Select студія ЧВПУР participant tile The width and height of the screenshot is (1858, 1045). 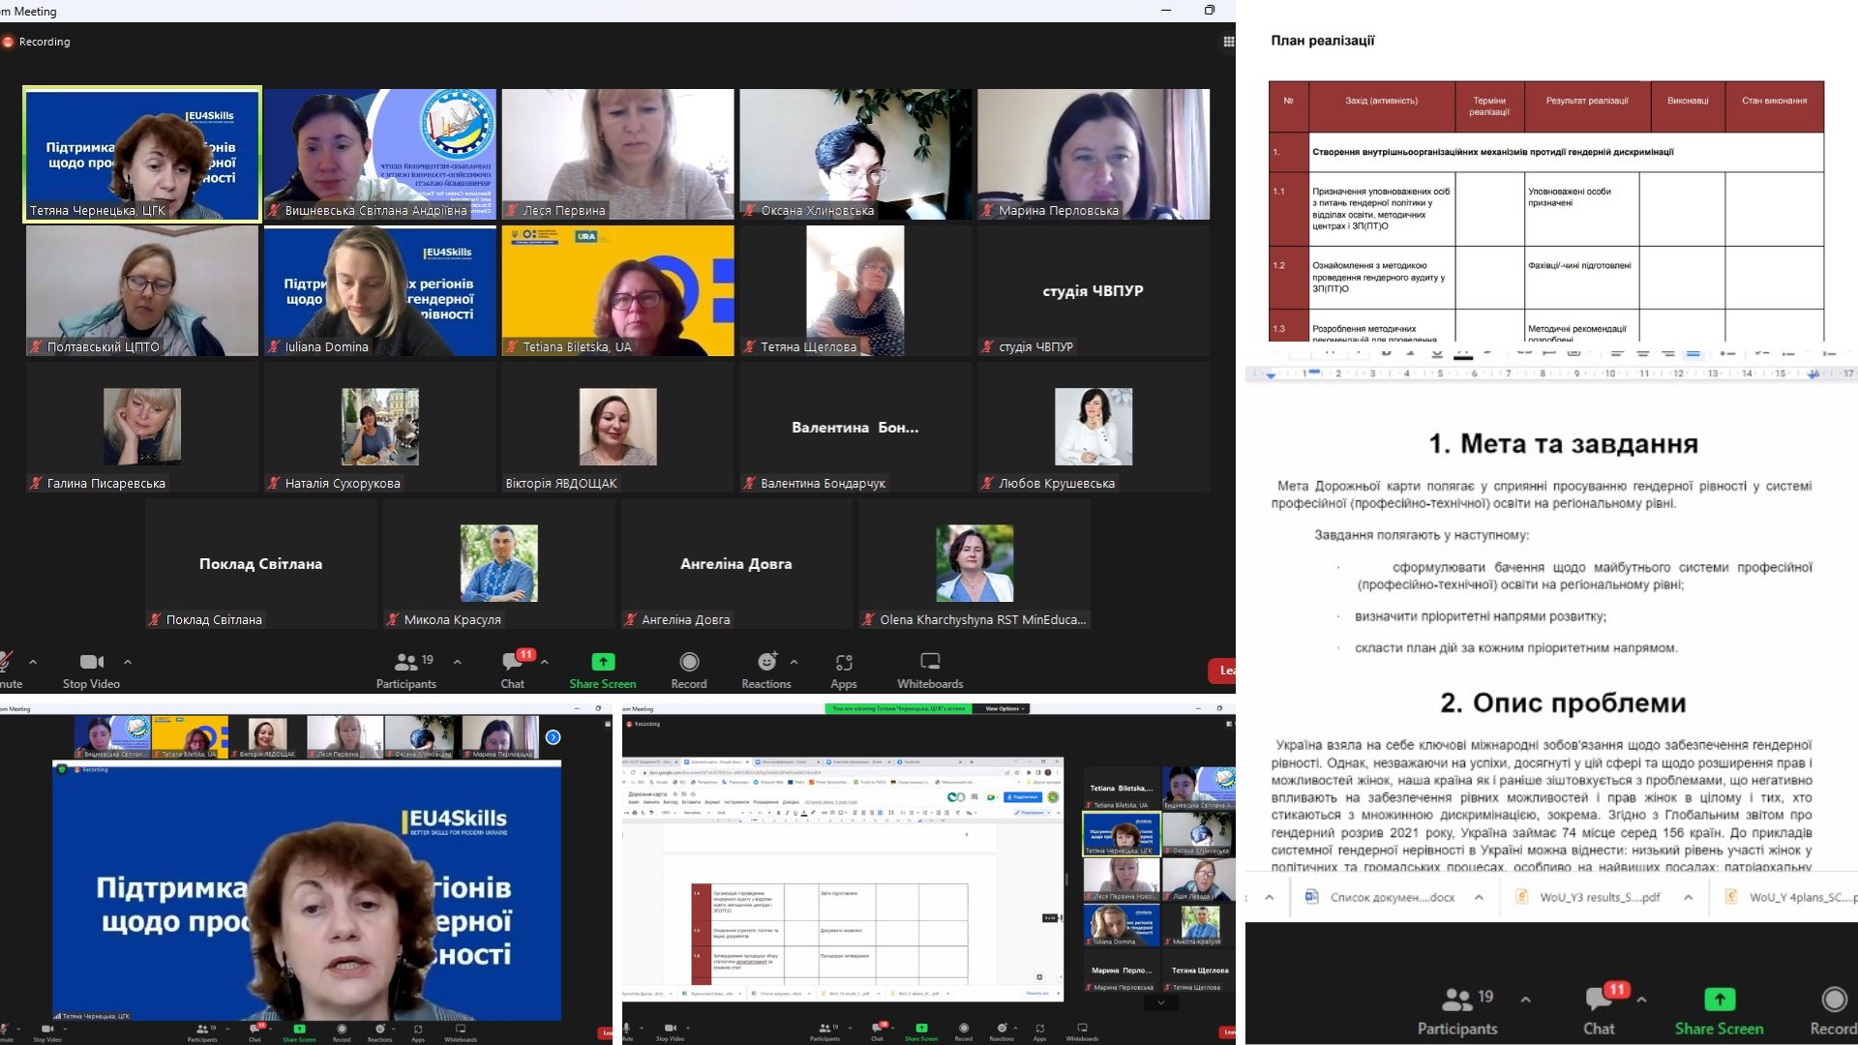point(1094,291)
